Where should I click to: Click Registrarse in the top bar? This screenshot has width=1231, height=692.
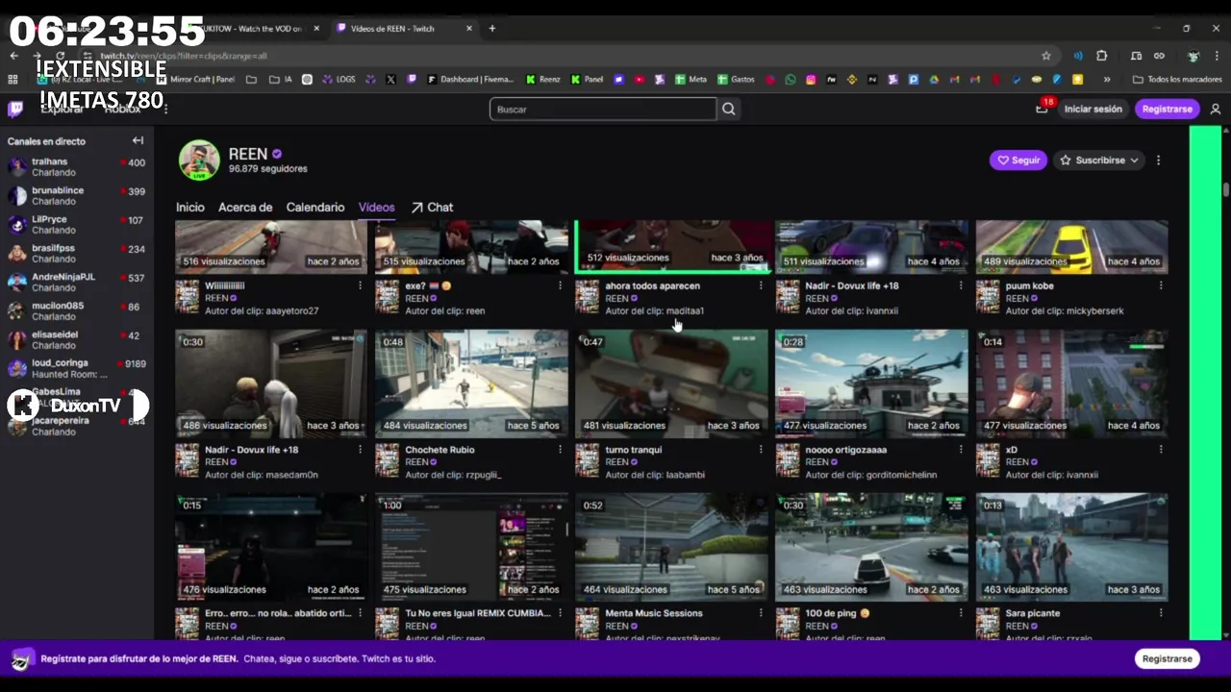pyautogui.click(x=1167, y=110)
